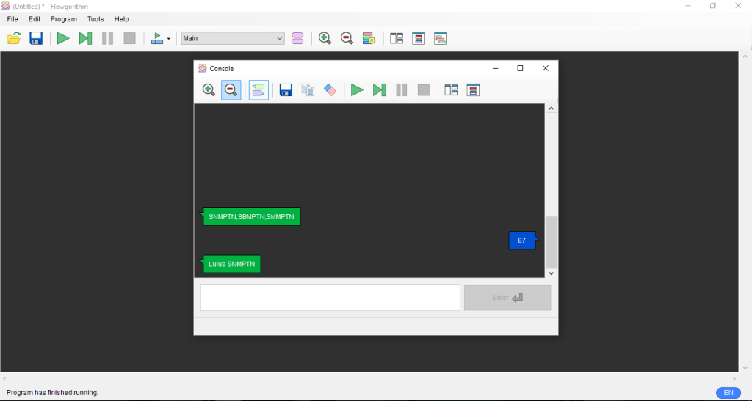The image size is (752, 401).
Task: Open the Program menu
Action: point(63,19)
